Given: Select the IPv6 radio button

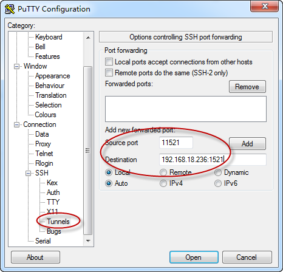Looking at the screenshot, I should point(218,183).
